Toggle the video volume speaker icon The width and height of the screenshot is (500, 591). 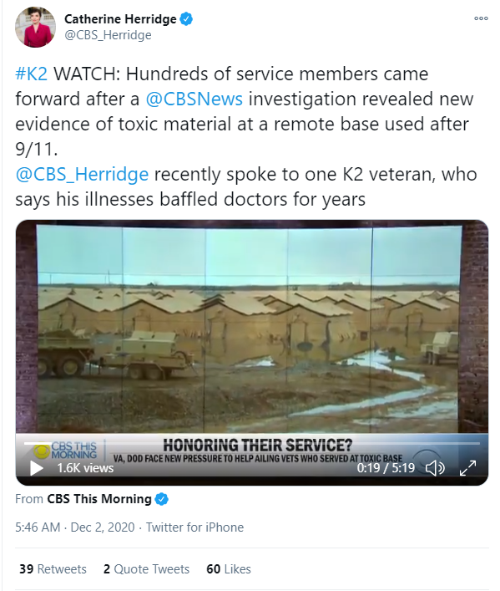435,468
